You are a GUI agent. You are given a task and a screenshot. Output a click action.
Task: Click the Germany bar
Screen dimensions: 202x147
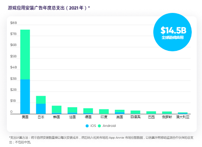[88, 111]
